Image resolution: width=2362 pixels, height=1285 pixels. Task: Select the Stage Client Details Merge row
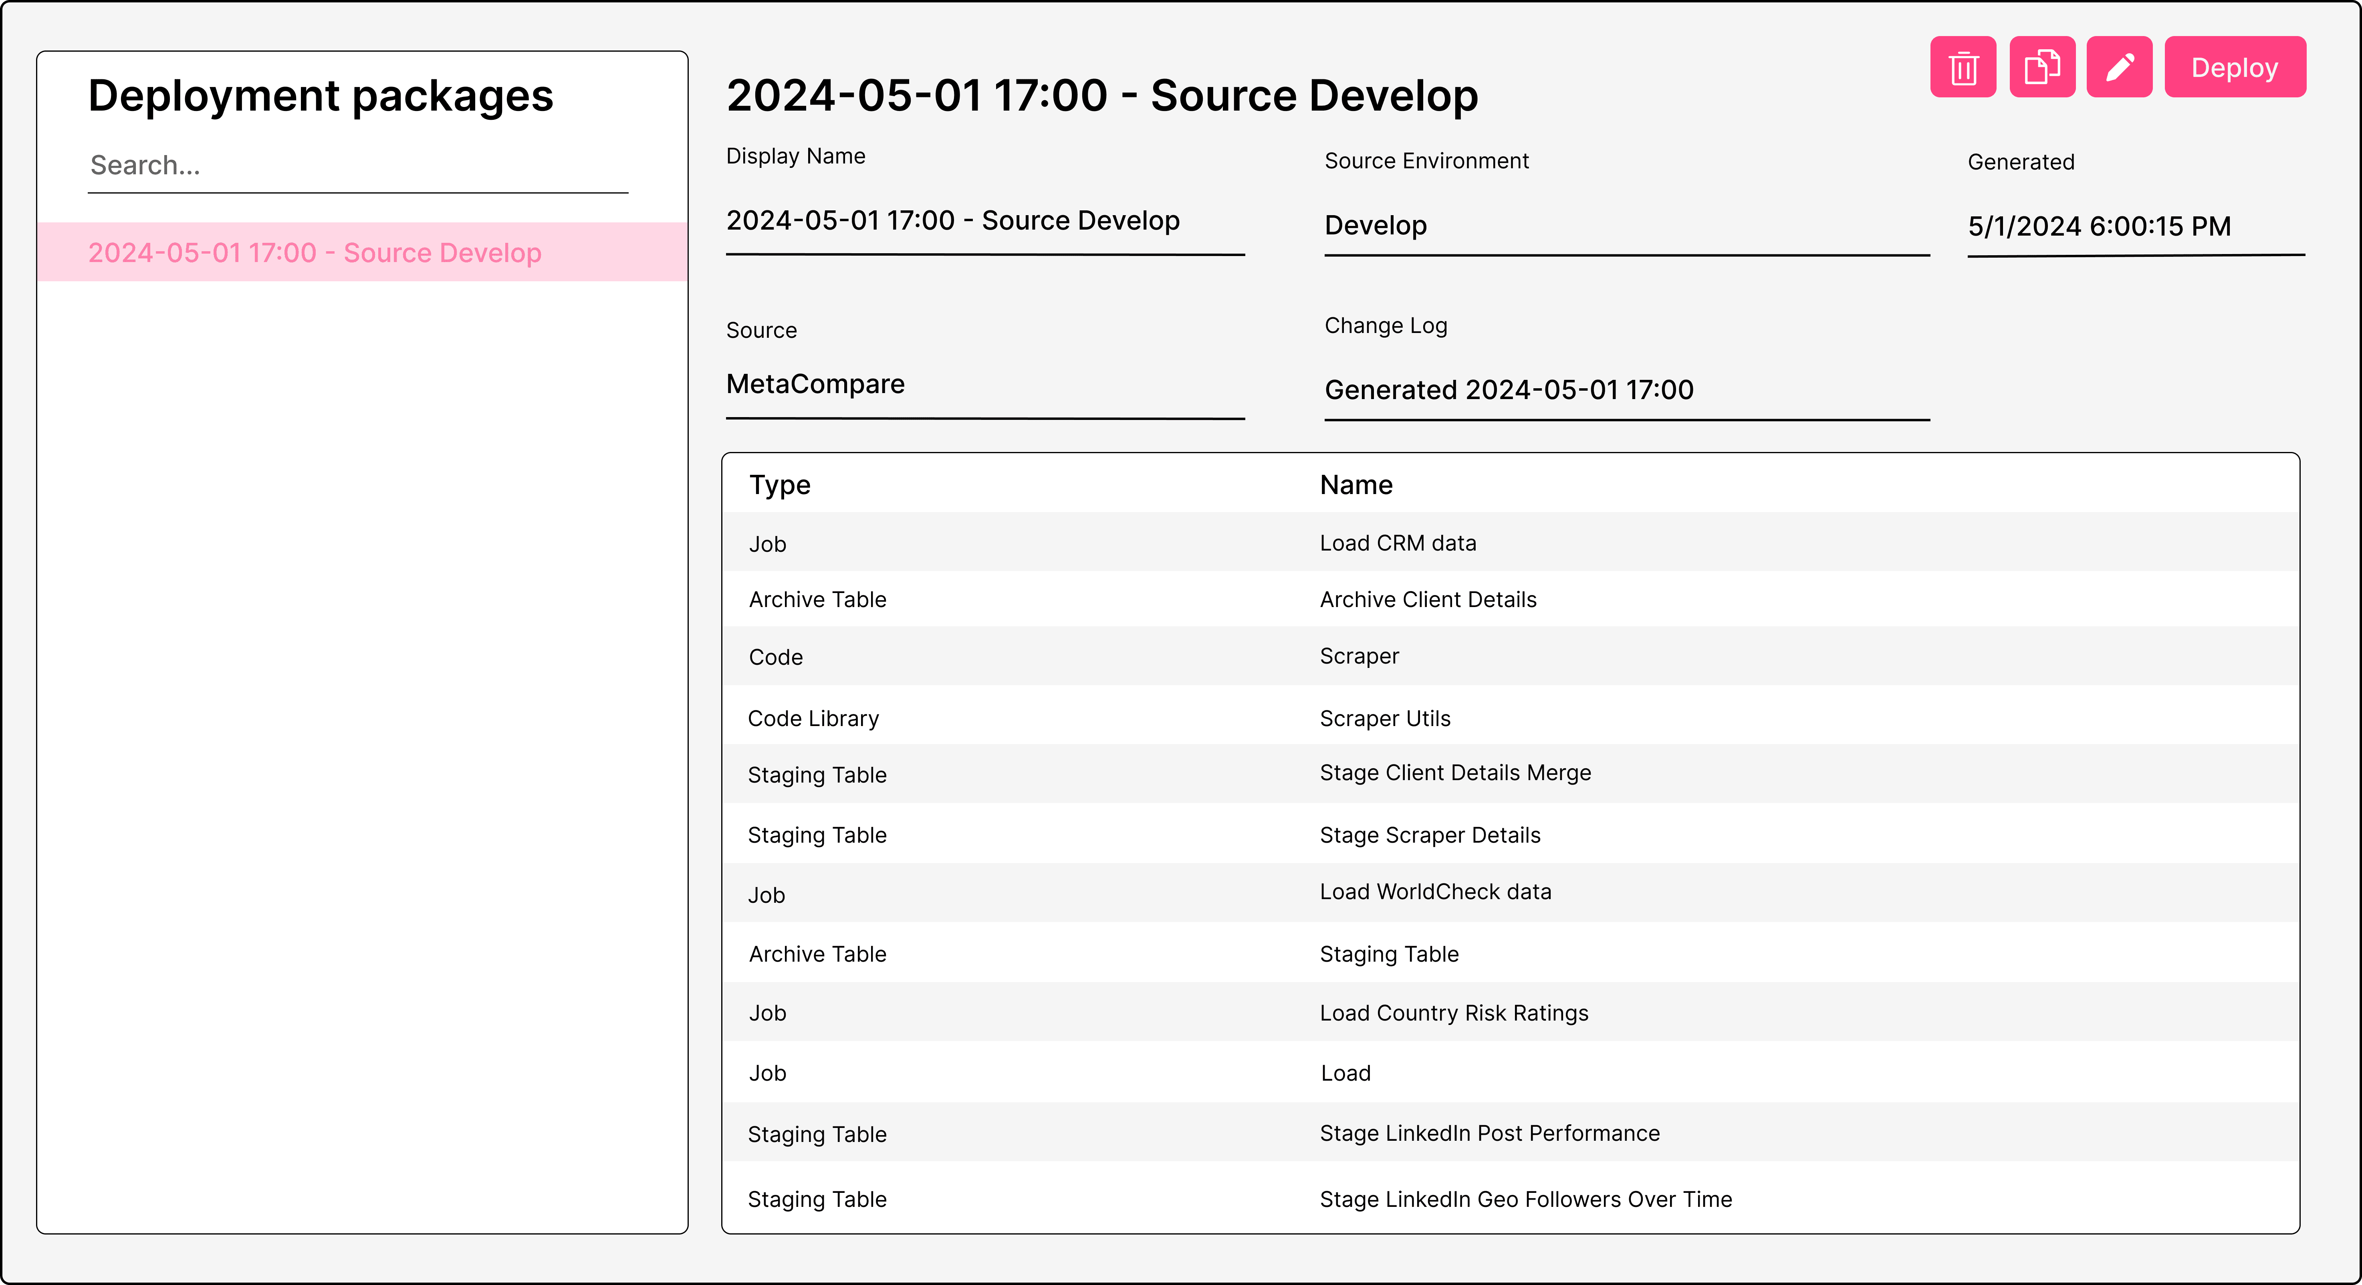click(x=1510, y=774)
